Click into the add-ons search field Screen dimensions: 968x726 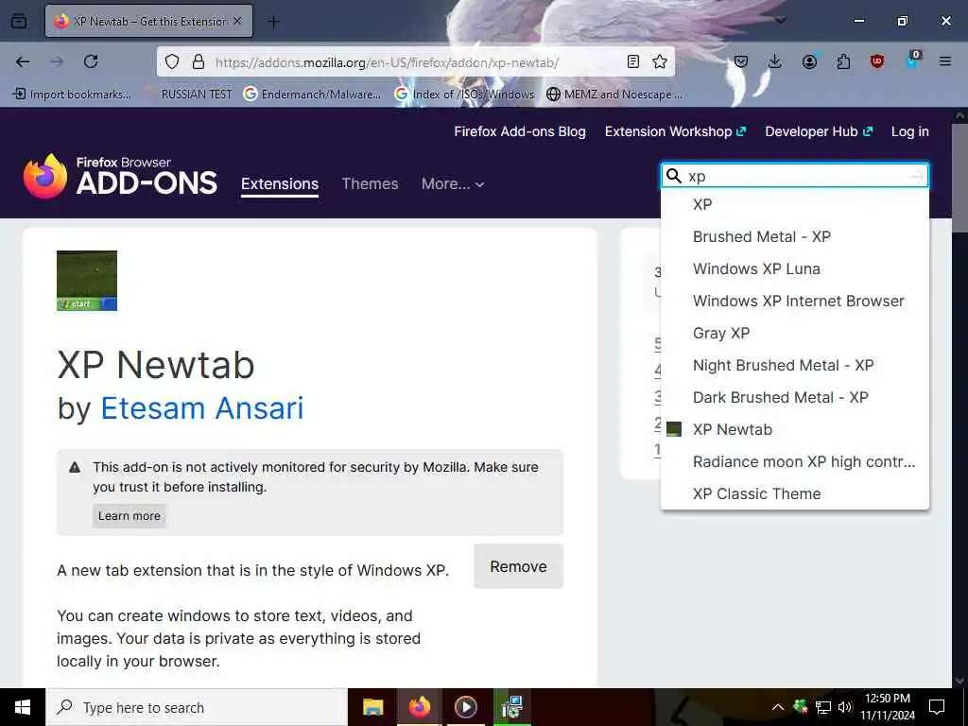796,176
